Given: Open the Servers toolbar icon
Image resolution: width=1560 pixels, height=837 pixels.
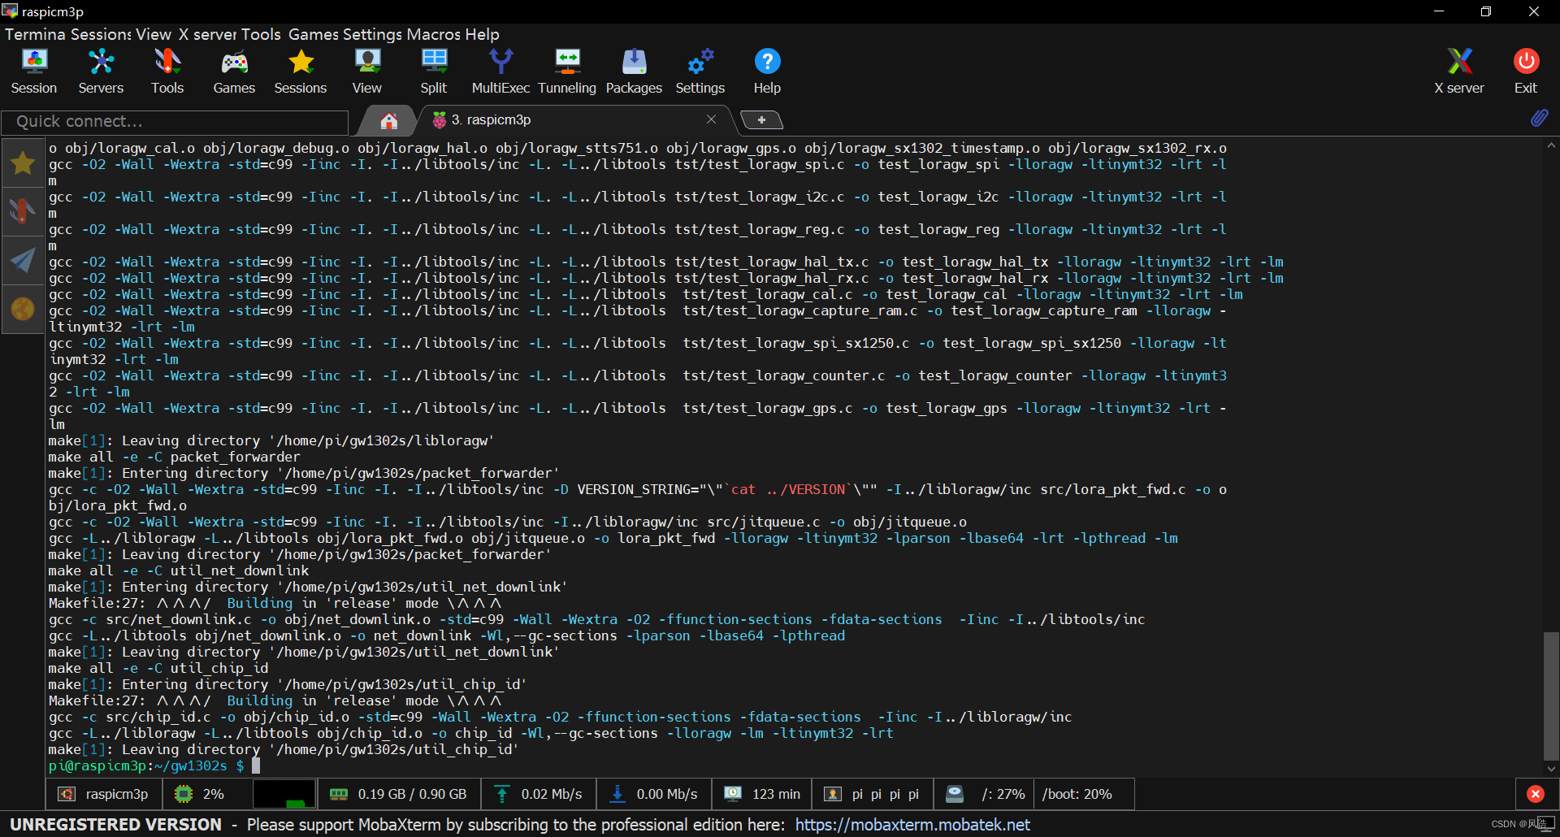Looking at the screenshot, I should pos(101,72).
